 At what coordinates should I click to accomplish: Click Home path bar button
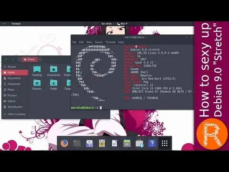coord(30,59)
